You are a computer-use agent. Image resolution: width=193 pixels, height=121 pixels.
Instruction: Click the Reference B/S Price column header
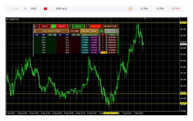tap(90, 35)
